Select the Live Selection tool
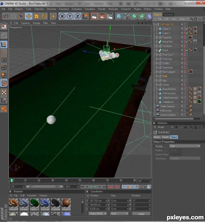Screen dimensions: 205x222 point(21,16)
